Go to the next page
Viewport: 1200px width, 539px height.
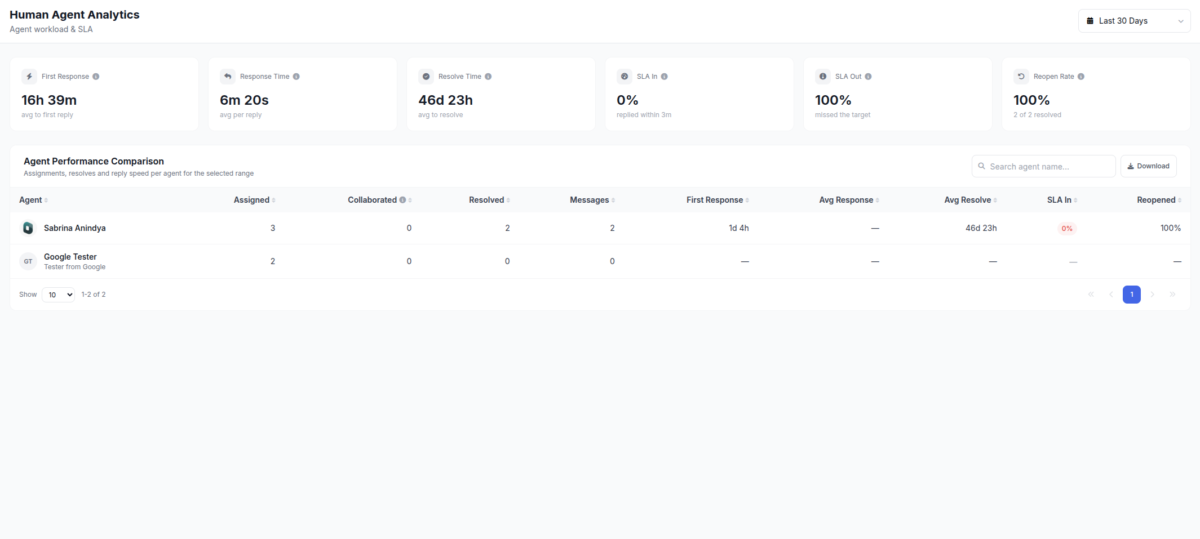[1152, 295]
